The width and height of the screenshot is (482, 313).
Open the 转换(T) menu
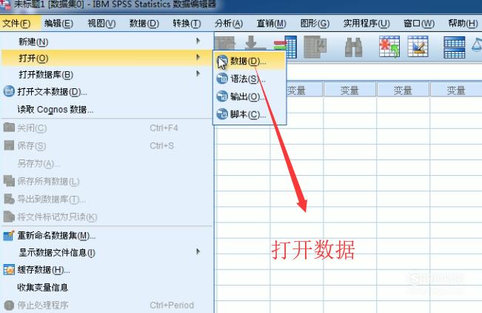pyautogui.click(x=187, y=24)
